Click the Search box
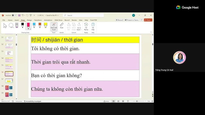Viewport: 205px width, 115px height. click(83, 15)
